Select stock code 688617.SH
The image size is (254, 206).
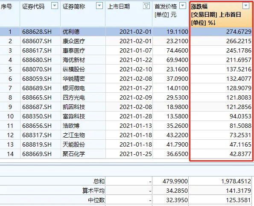37,50
